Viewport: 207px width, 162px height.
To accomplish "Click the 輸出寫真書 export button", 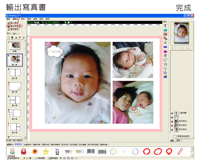I will (14, 26).
